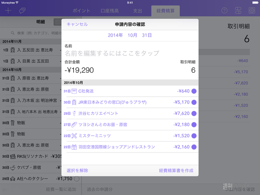Open the gear settings icon in top bar
260x195 pixels.
tap(252, 10)
